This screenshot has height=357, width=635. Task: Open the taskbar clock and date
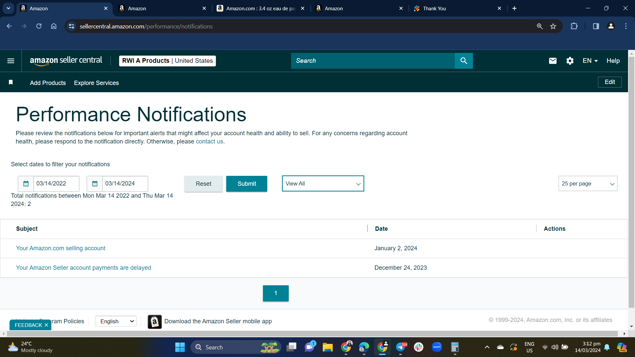point(588,347)
